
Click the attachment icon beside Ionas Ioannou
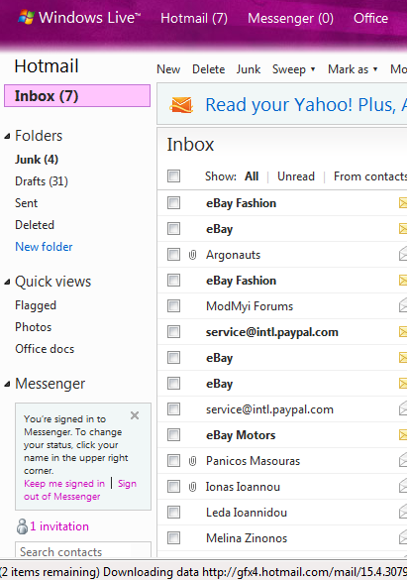click(192, 487)
